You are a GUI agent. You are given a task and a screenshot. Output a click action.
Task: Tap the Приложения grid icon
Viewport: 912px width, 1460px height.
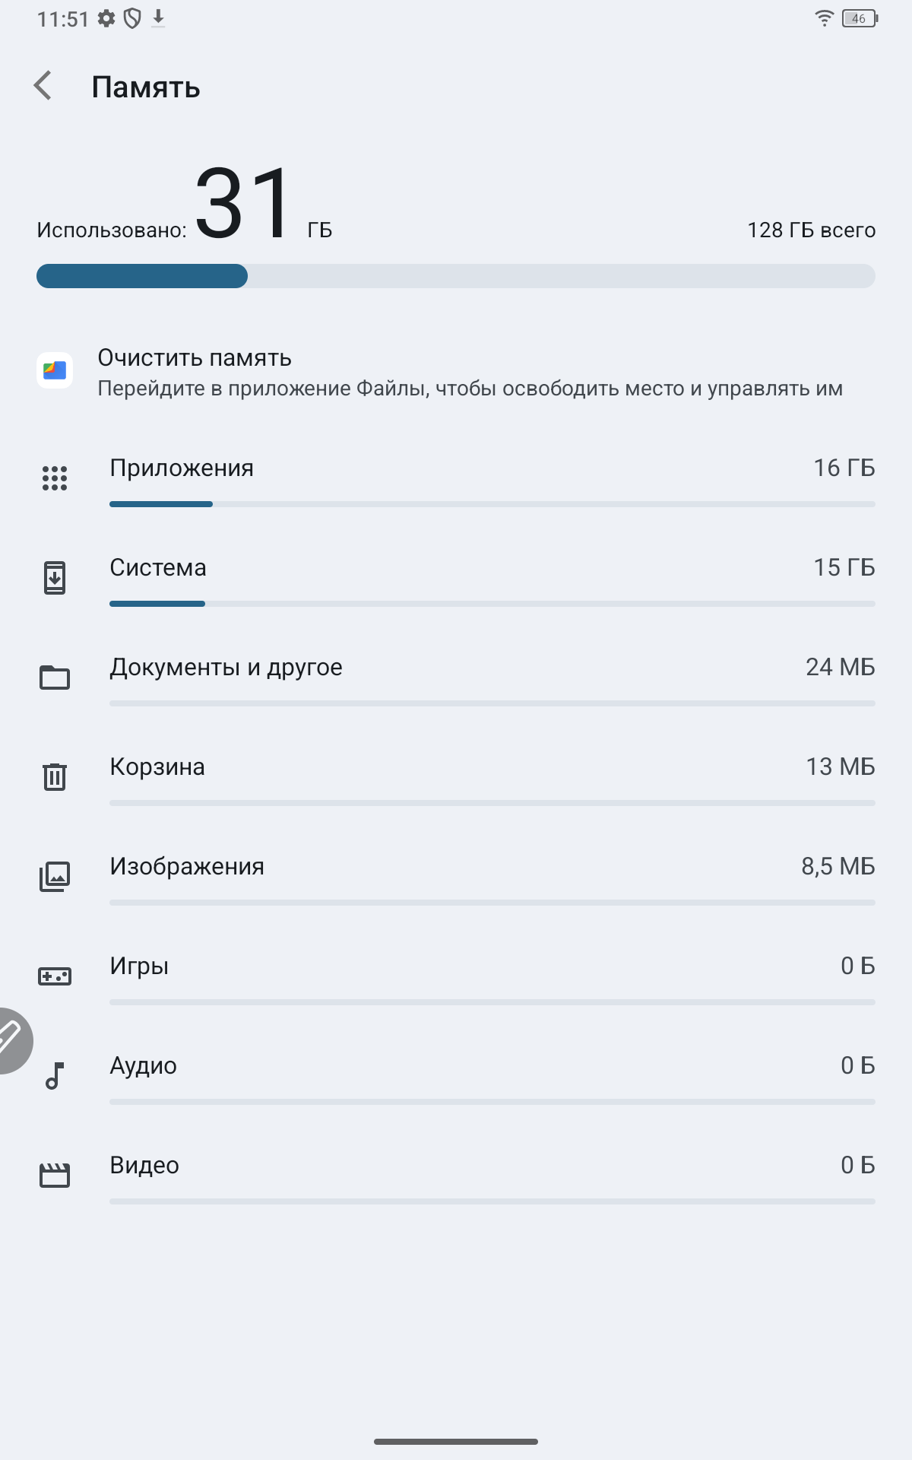[55, 478]
